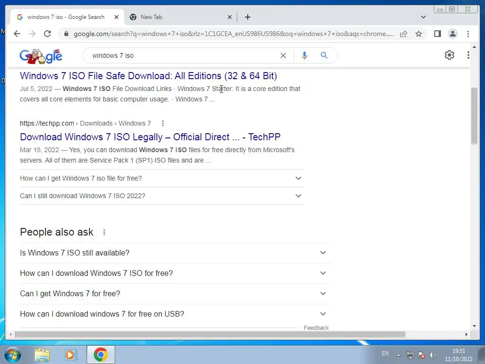Click the Feedback link

pos(316,328)
